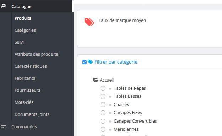The image size is (222, 136).
Task: Choose the Chaises category radio button
Action: [x=103, y=105]
